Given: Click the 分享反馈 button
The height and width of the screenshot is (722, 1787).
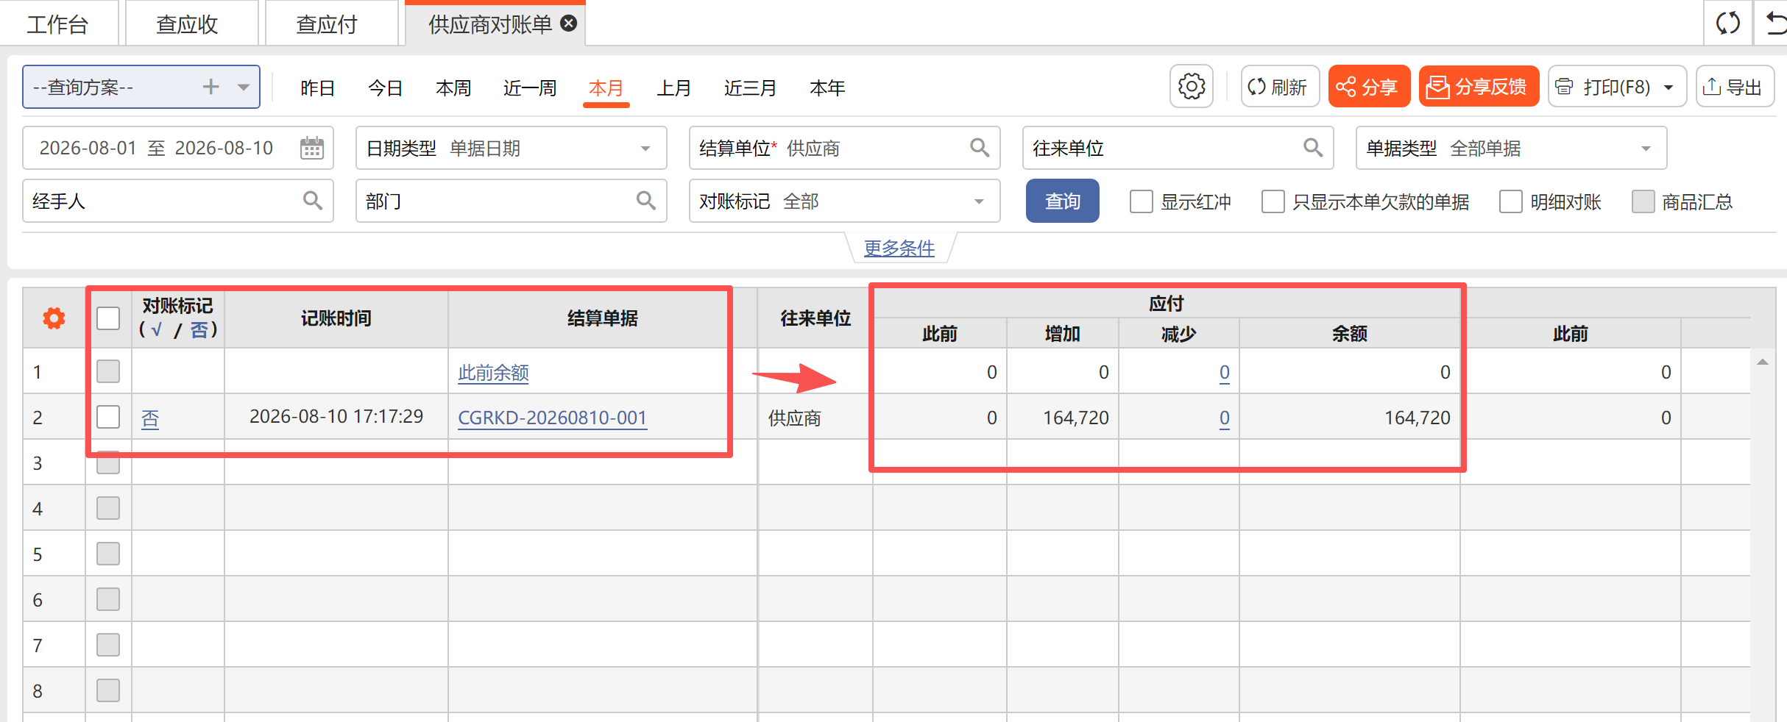Looking at the screenshot, I should (1479, 87).
